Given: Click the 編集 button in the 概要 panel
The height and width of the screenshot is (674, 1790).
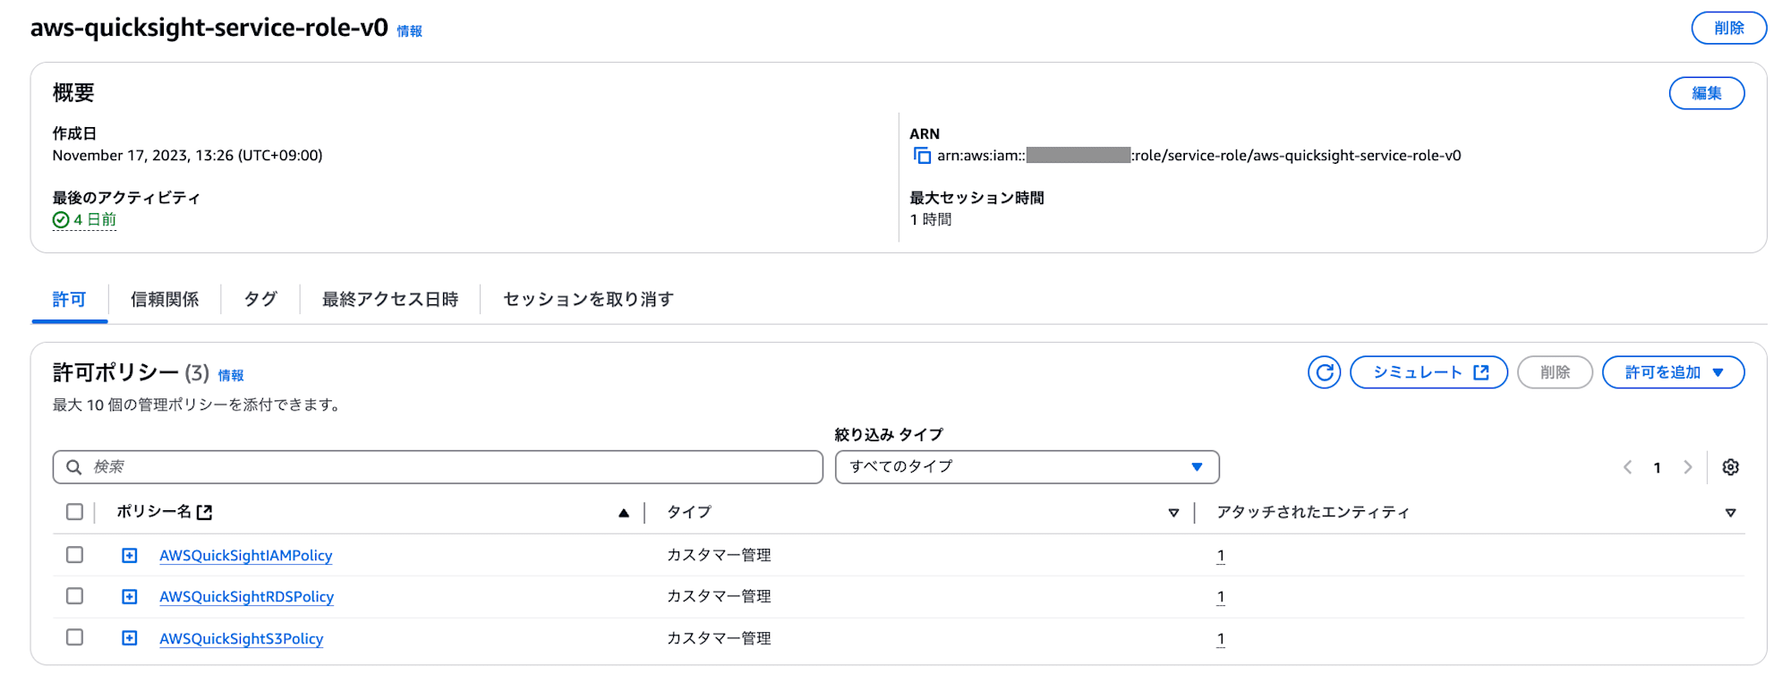Looking at the screenshot, I should (x=1707, y=93).
